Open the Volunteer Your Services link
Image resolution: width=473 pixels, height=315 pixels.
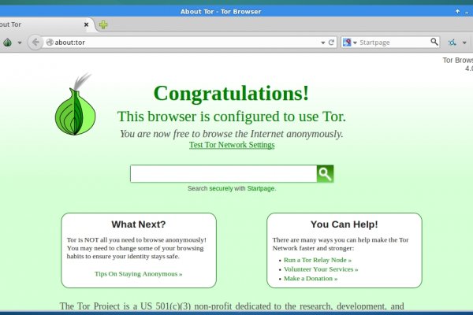(320, 269)
